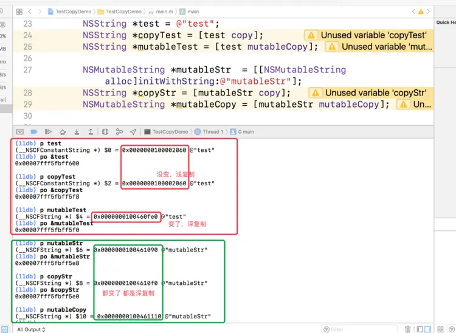Screen dimensions: 456x333
Task: Step into the function call
Action: click(77, 132)
